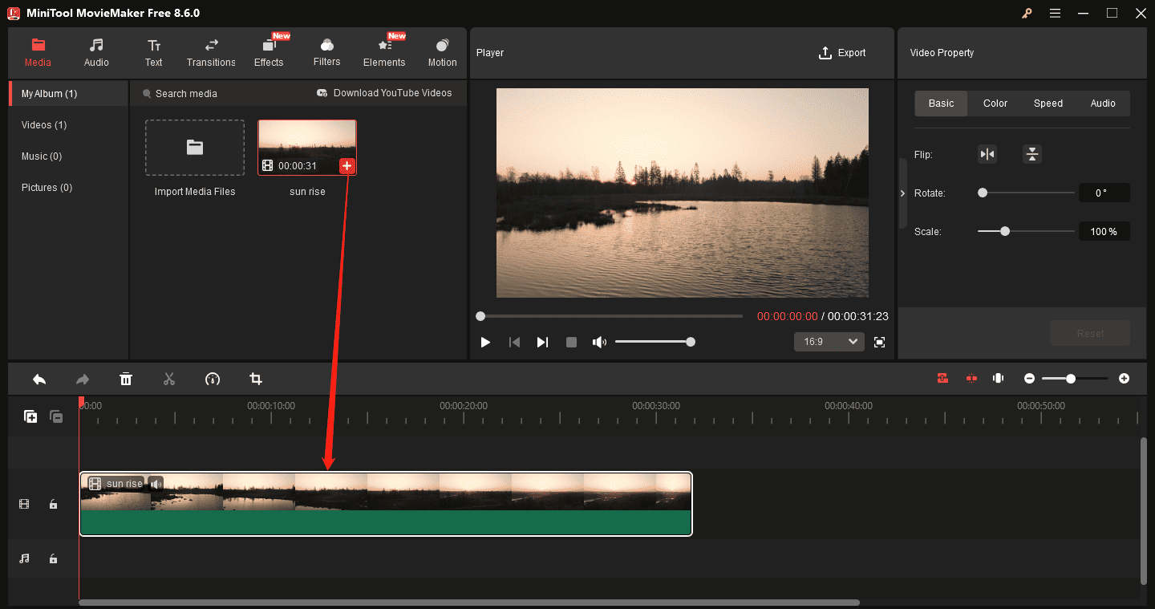Lock the video track
1155x609 pixels.
click(x=53, y=505)
